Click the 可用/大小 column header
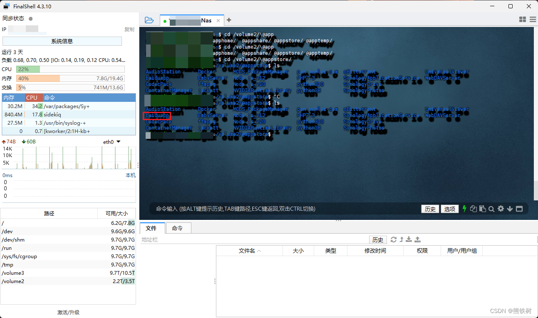This screenshot has height=318, width=538. pyautogui.click(x=117, y=213)
